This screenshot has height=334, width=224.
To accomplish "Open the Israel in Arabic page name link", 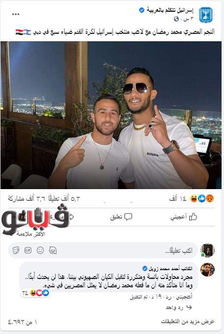I will click(x=170, y=10).
